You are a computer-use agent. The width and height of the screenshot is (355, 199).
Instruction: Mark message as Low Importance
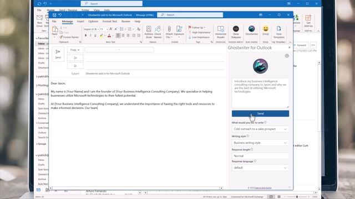coord(199,37)
